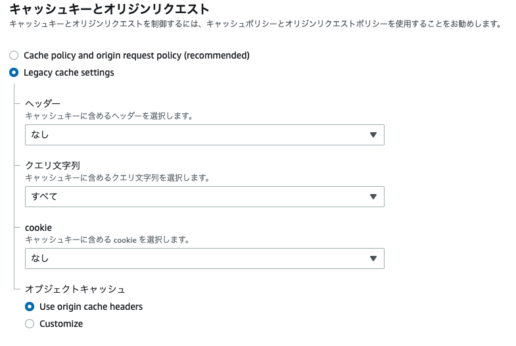Click the arrow icon on cookie dropdown

373,259
